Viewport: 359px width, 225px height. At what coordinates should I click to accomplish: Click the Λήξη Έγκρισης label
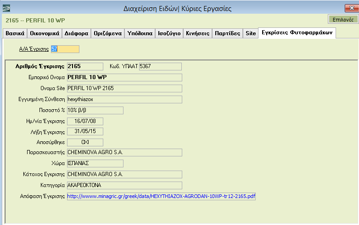(48, 132)
